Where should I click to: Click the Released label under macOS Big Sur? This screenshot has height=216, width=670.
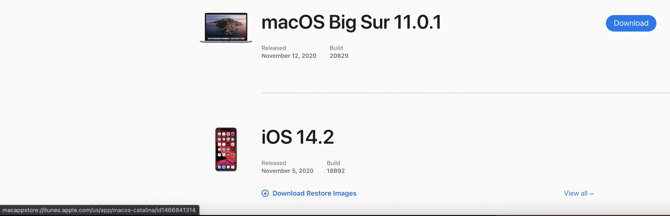[274, 48]
